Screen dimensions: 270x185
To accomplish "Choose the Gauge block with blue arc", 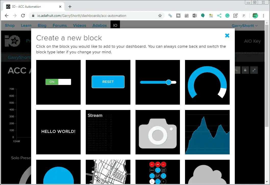I will tap(207, 82).
